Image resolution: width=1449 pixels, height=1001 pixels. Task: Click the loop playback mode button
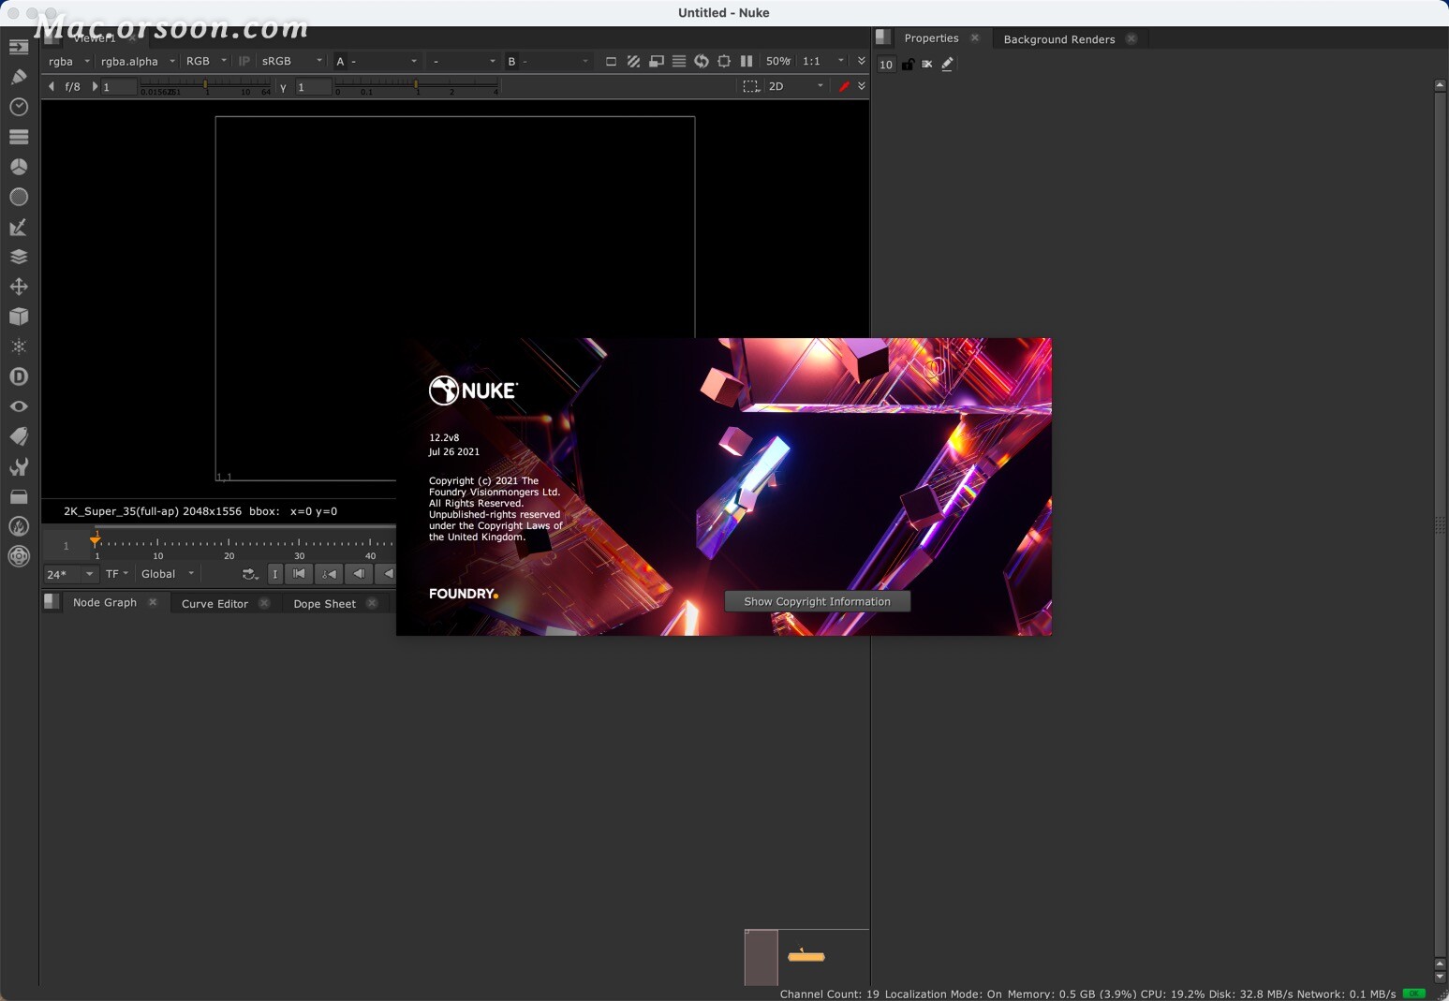249,574
